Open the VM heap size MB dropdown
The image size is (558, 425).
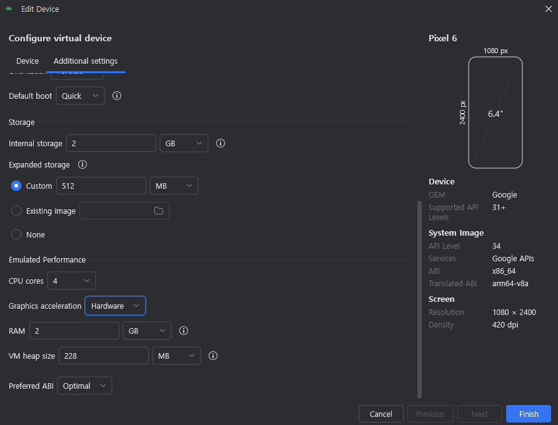(176, 356)
